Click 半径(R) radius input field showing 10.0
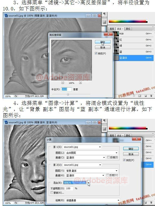 (67, 89)
